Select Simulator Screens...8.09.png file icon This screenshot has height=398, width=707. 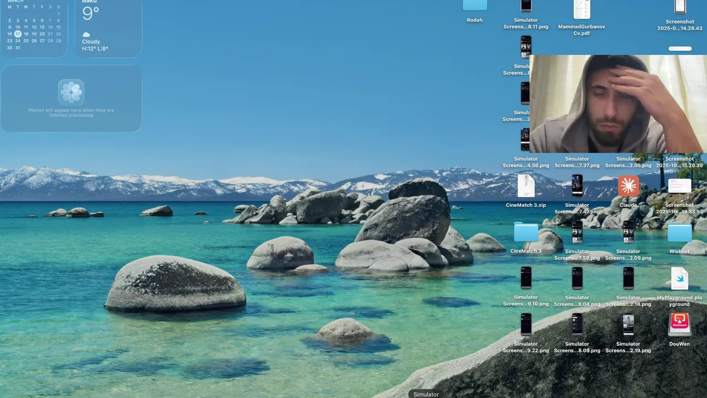pyautogui.click(x=577, y=324)
